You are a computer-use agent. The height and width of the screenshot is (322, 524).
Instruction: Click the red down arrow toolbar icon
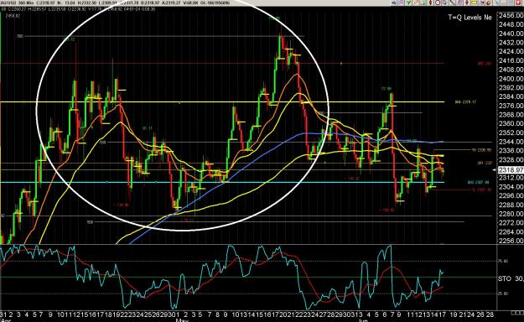[467, 3]
